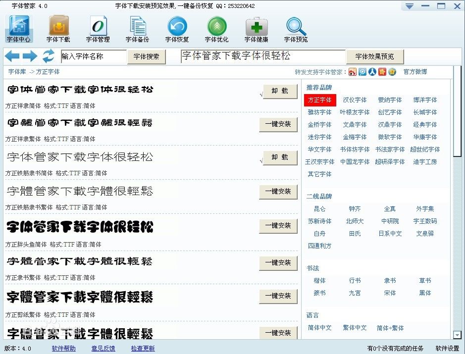This screenshot has height=354, width=465.
Task: Select the 字体下载 download icon
Action: [58, 27]
